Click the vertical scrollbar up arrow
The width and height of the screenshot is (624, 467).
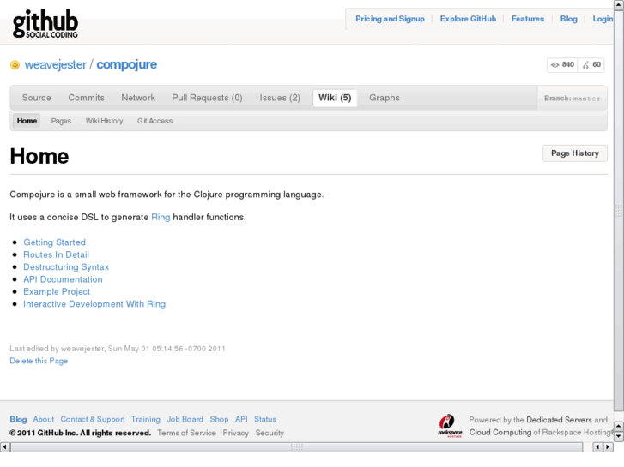619,4
